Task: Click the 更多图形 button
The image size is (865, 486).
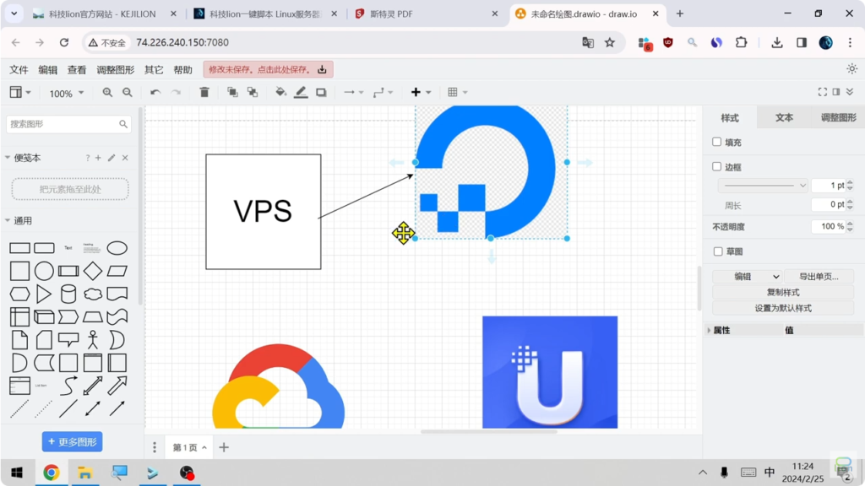Action: pos(73,442)
